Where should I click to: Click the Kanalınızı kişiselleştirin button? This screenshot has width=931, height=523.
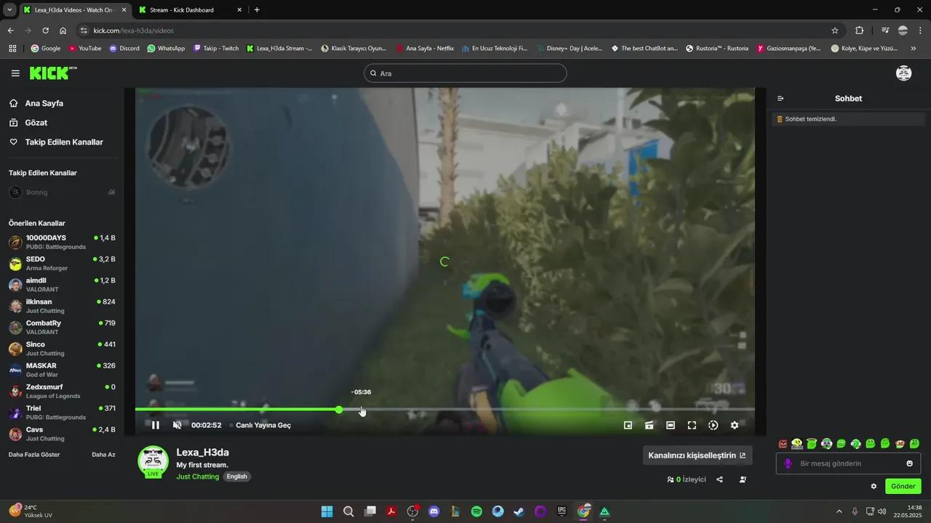(x=697, y=455)
